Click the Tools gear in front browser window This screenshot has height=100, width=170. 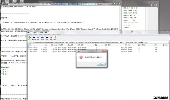pos(119,4)
